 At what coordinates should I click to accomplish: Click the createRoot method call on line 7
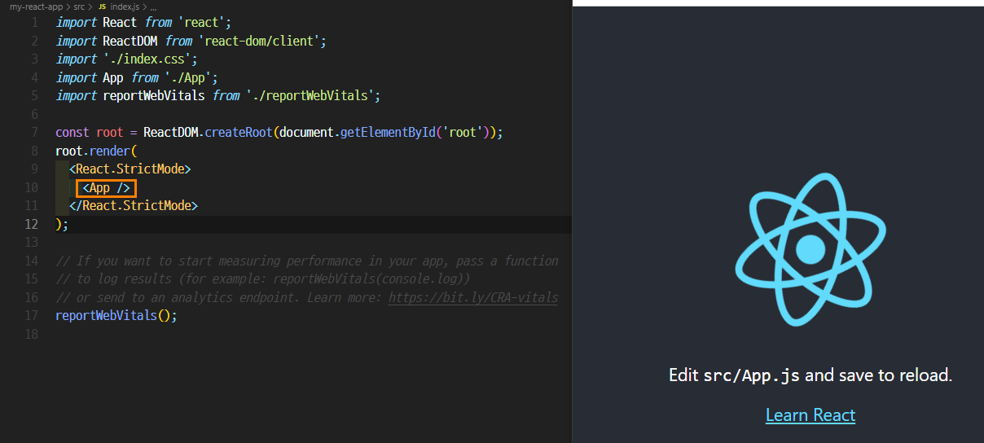239,132
